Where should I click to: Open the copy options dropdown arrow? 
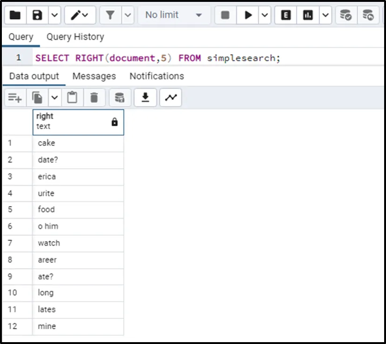tap(55, 97)
